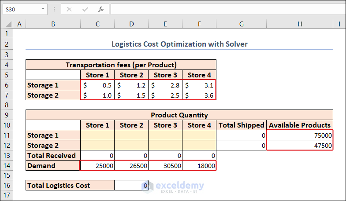Select Store 2 Total Received cell
Viewport: 346px width, 201px height.
pos(131,155)
